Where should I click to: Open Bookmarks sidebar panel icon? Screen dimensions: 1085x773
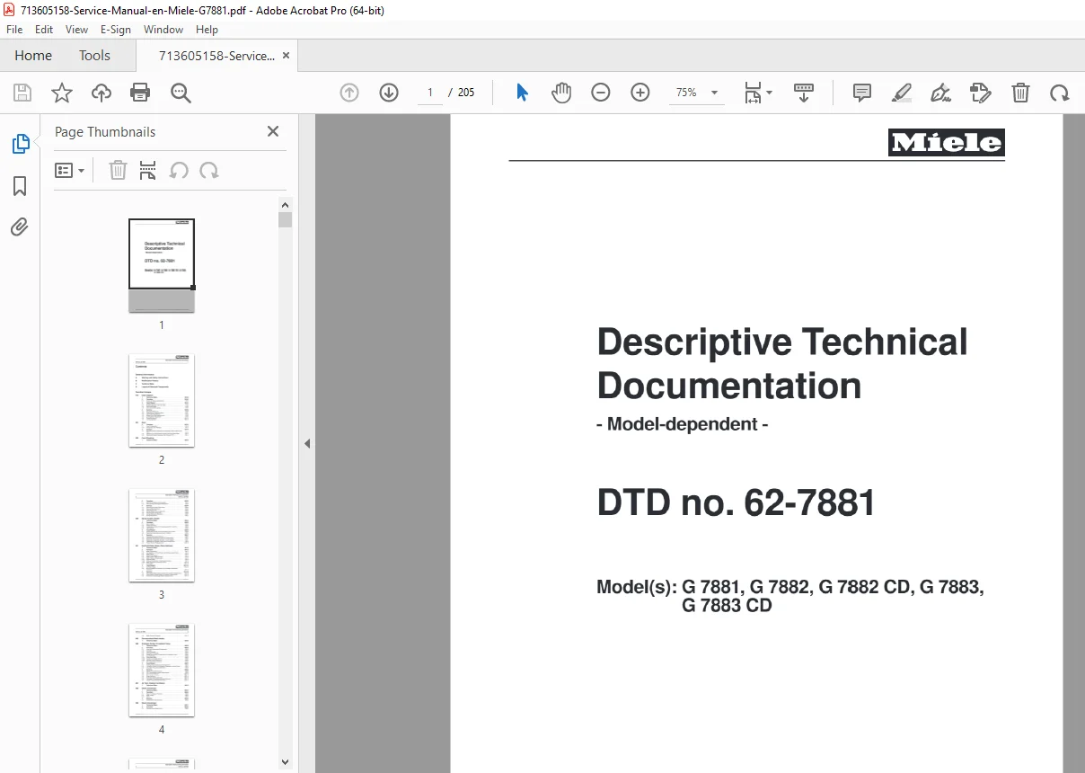20,186
